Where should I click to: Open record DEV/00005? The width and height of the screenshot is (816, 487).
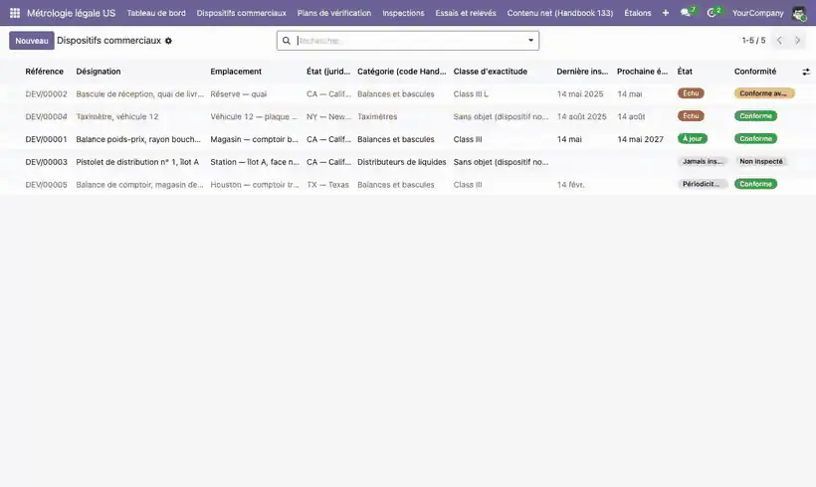click(47, 185)
